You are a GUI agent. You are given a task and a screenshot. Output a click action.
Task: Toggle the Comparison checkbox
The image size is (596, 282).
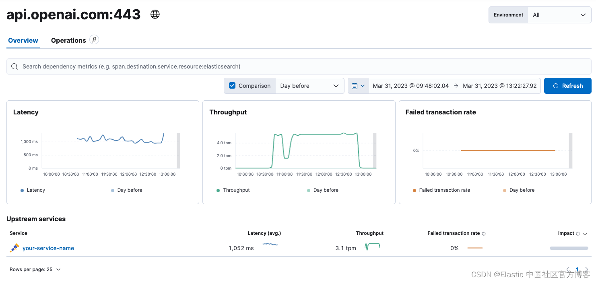point(232,86)
